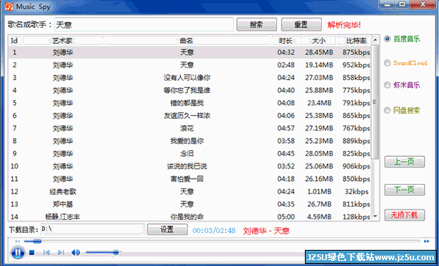This screenshot has width=439, height=266.
Task: Select the 百度音乐 radio button
Action: pyautogui.click(x=387, y=39)
